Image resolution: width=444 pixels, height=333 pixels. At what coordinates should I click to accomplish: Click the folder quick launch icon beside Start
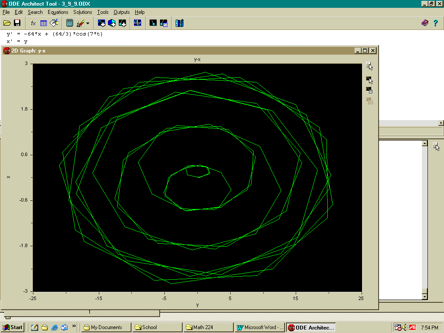[x=45, y=327]
